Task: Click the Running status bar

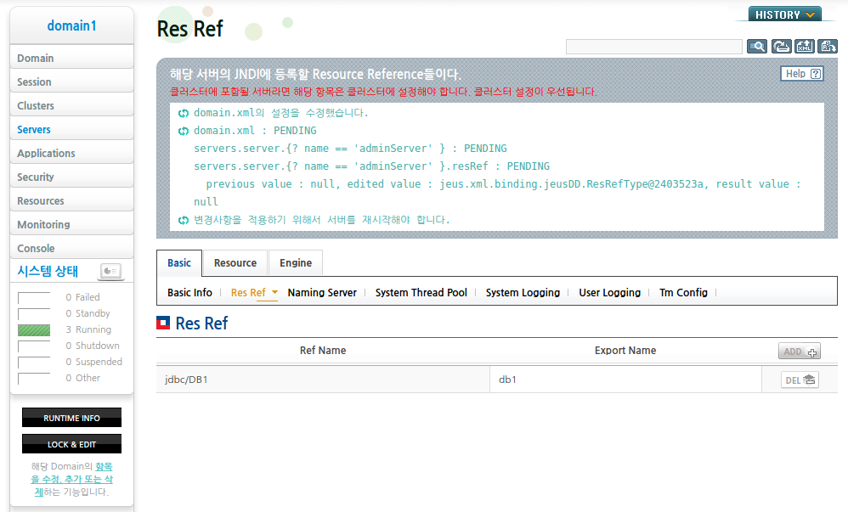Action: 34,329
